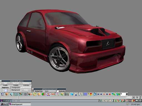Screen dimensions: 142x106
Task: Open the Visibility dropdown in render options
Action: tap(16, 85)
